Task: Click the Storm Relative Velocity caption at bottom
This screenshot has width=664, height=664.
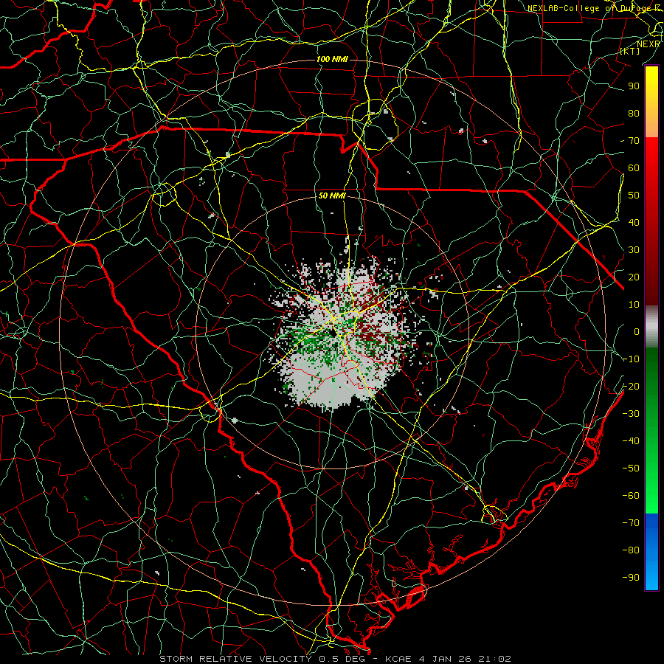Action: coord(335,659)
